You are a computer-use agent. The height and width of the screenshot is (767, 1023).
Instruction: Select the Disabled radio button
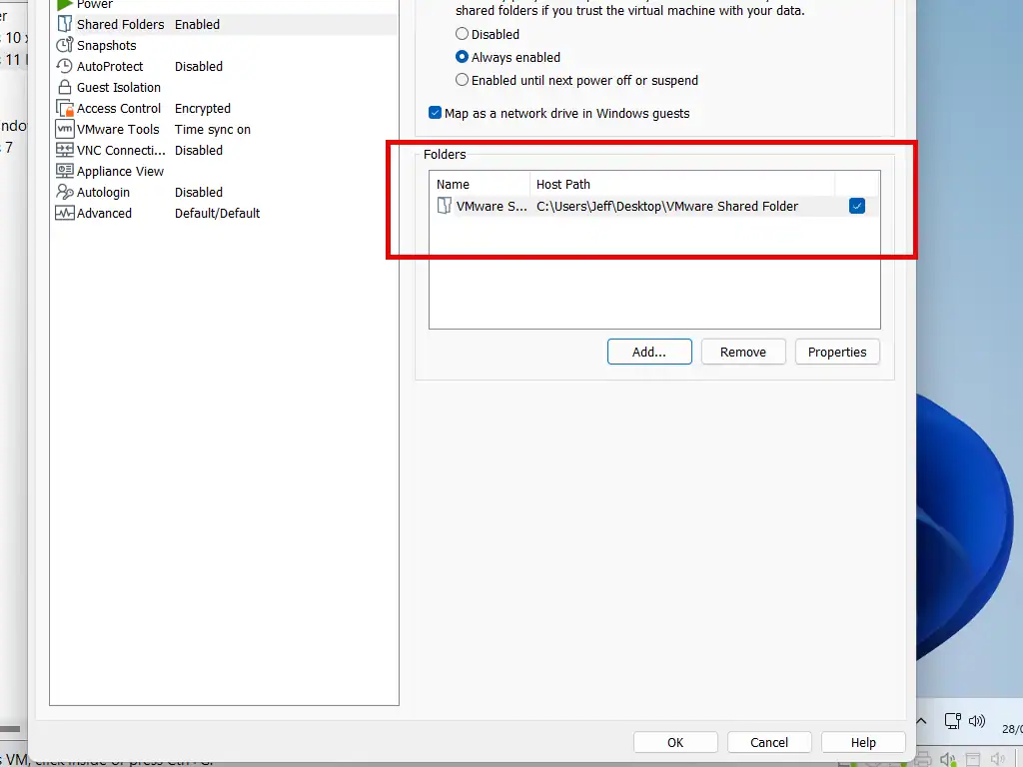(462, 34)
